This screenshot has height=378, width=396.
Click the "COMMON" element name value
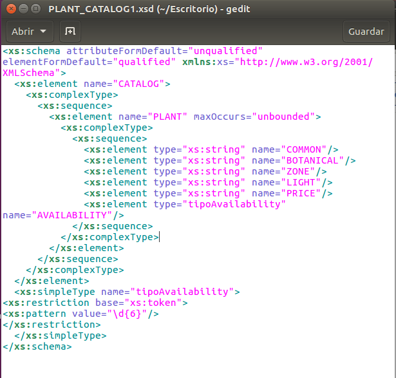click(x=305, y=149)
